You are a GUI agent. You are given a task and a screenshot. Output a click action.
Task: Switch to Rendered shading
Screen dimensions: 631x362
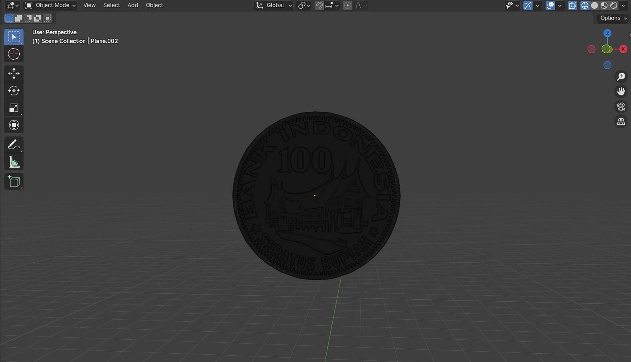[x=613, y=5]
